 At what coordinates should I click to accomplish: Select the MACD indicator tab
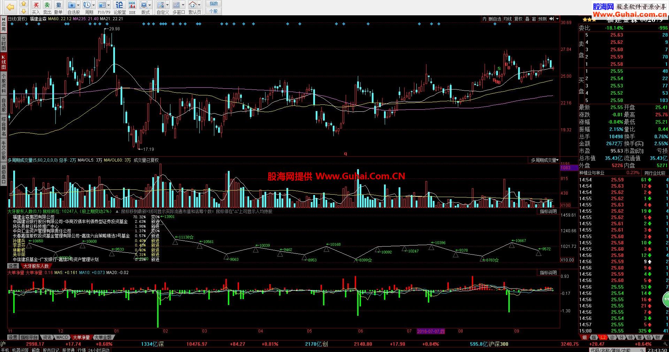pyautogui.click(x=62, y=337)
